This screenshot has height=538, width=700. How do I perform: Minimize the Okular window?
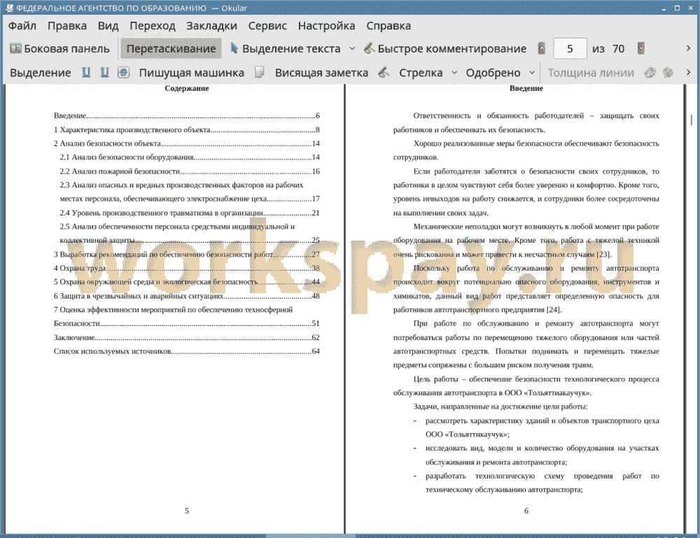tap(664, 8)
